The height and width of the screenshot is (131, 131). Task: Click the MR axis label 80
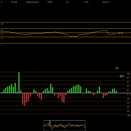[128, 78]
